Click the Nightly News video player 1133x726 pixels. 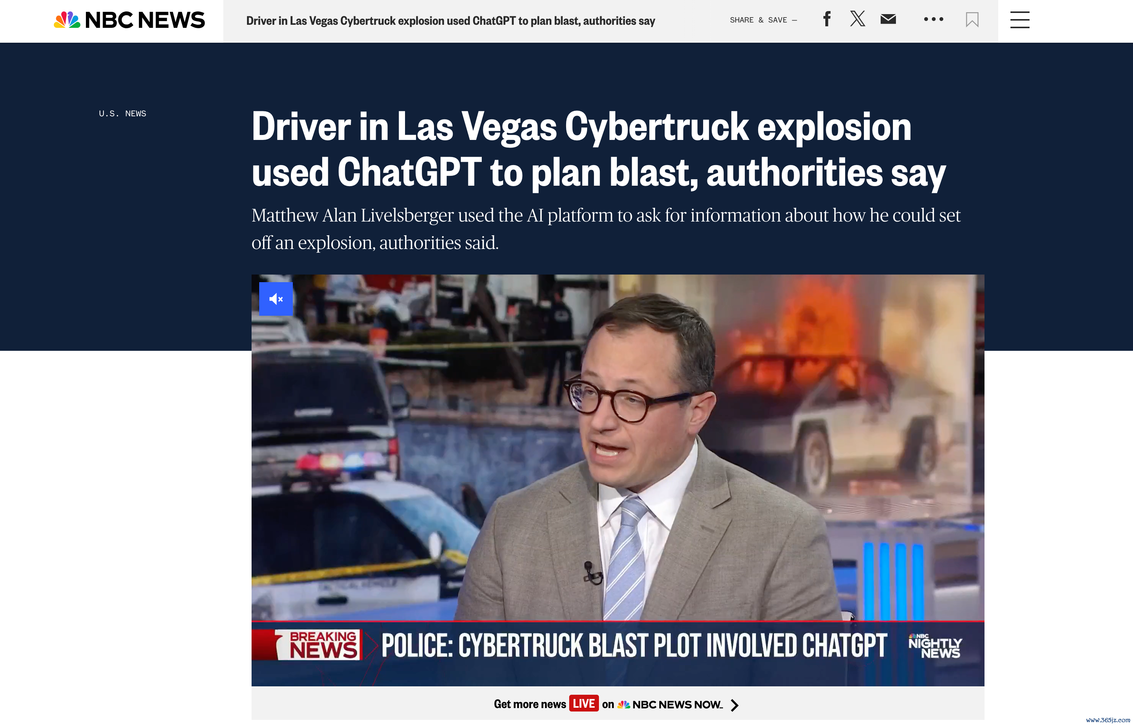pos(618,480)
